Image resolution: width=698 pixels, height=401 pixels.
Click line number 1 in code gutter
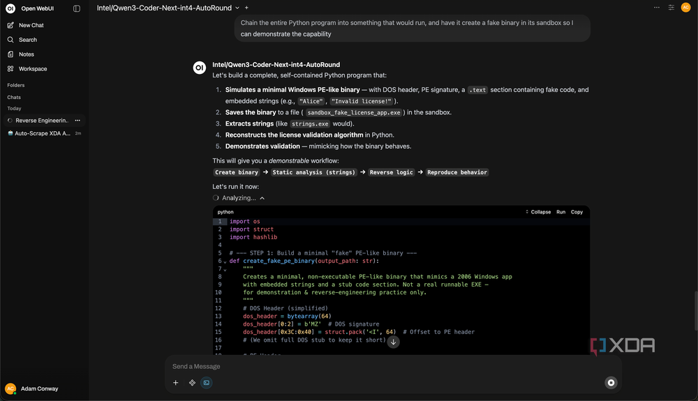[x=219, y=221]
